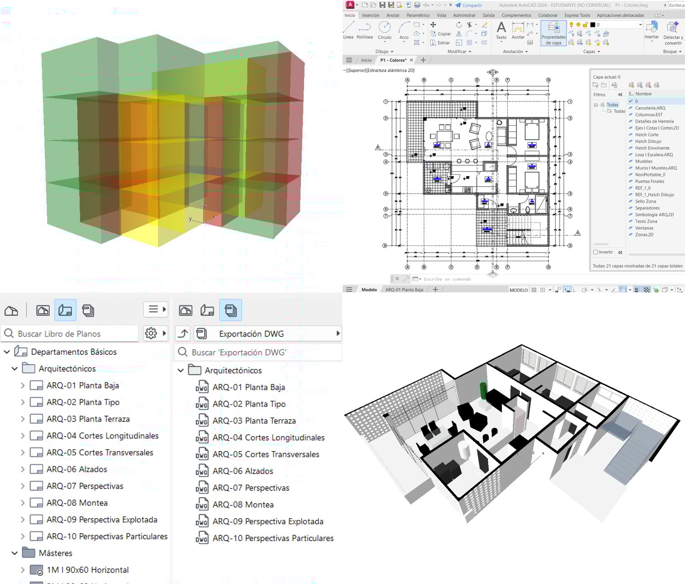Toggle the layer on/off lightbulb in Capas
This screenshot has height=584, width=685.
point(571,25)
